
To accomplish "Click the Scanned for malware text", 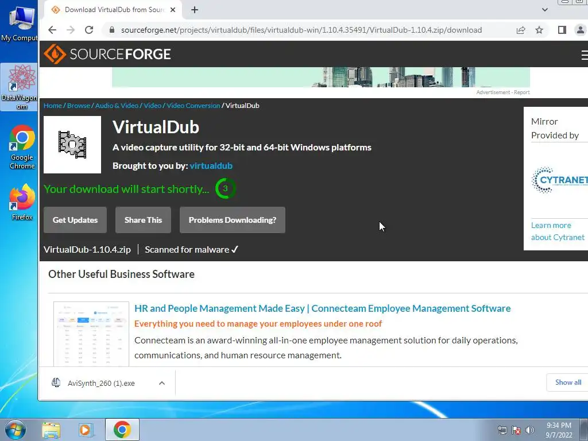I will click(x=191, y=250).
